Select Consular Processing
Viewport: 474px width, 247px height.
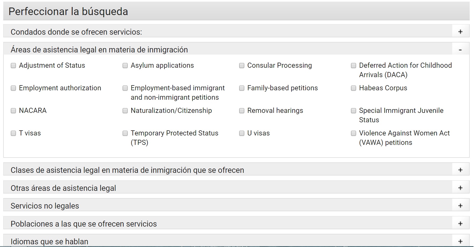point(241,65)
